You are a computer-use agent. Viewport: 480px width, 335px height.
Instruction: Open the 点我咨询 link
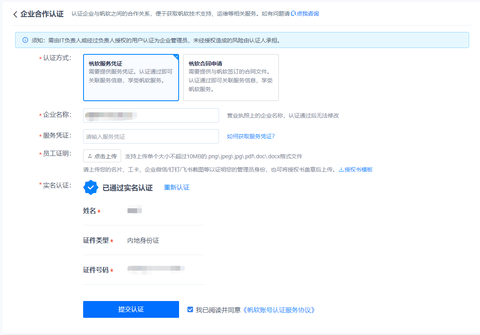click(308, 14)
